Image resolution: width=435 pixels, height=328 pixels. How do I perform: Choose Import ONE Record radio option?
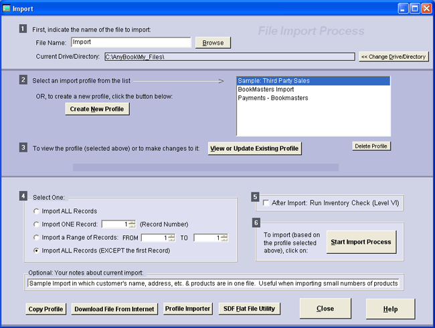pyautogui.click(x=37, y=224)
